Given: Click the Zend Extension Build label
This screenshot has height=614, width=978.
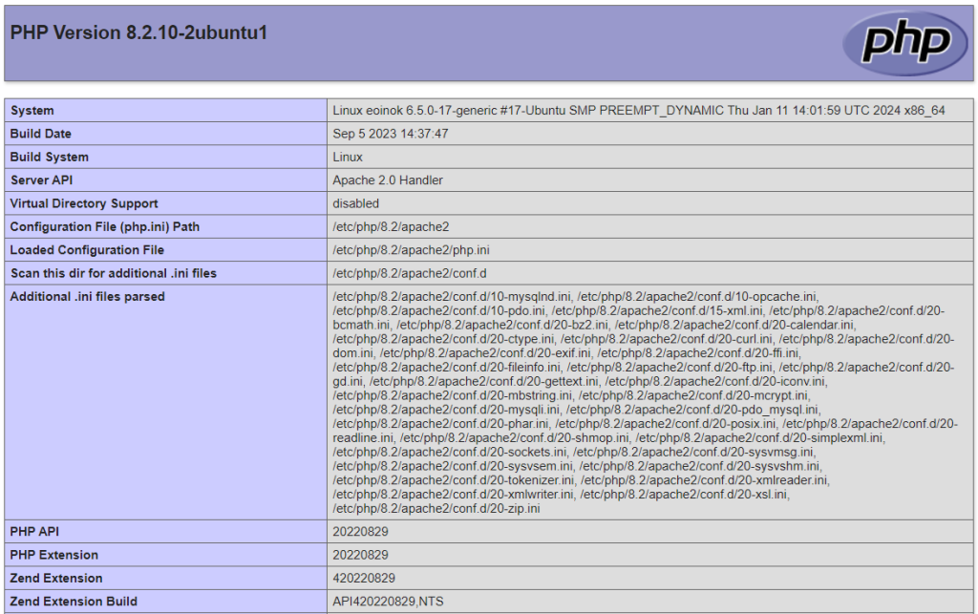Looking at the screenshot, I should (74, 602).
